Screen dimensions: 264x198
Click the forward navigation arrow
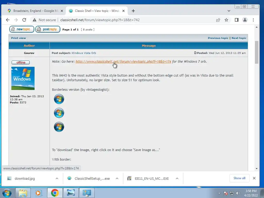coord(16,20)
